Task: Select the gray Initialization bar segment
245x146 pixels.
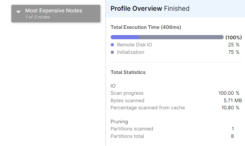Action: point(181,37)
